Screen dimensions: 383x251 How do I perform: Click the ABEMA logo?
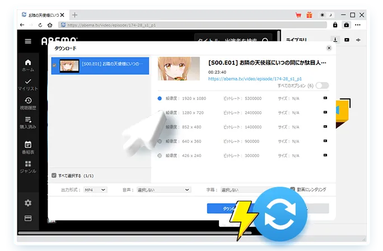coord(59,41)
